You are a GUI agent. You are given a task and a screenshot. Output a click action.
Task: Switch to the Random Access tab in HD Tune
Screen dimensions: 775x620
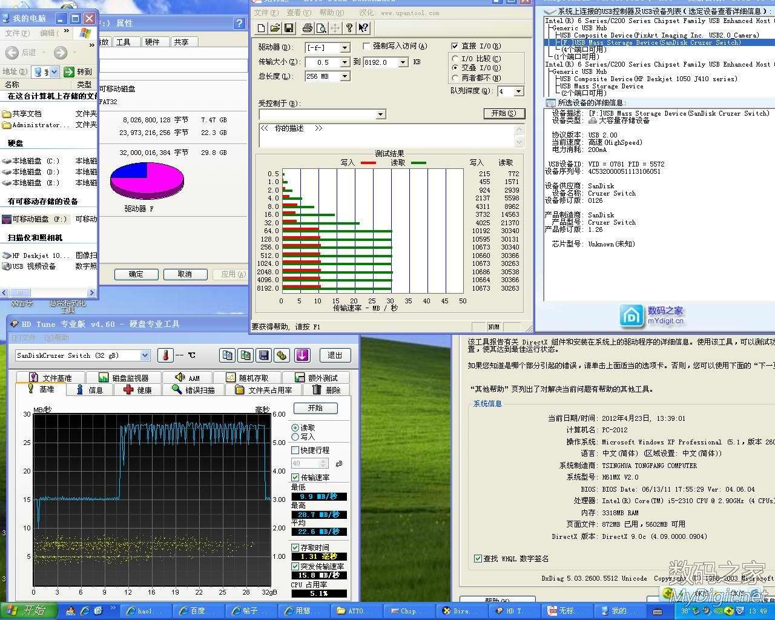[247, 378]
